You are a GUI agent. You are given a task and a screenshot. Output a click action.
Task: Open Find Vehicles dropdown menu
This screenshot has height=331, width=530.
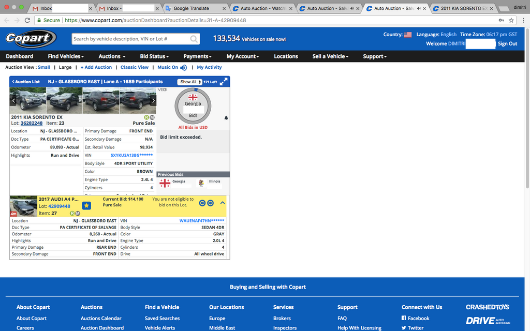(66, 56)
